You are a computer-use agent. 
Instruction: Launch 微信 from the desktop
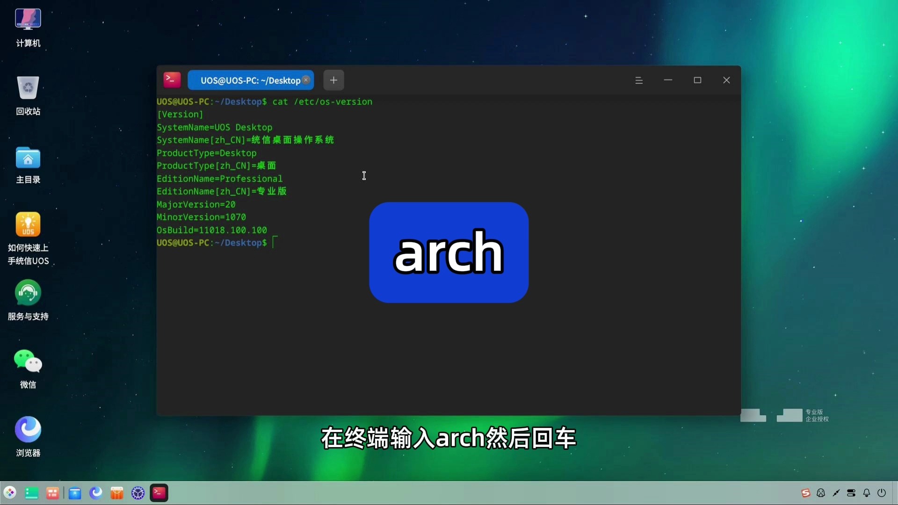pos(28,368)
